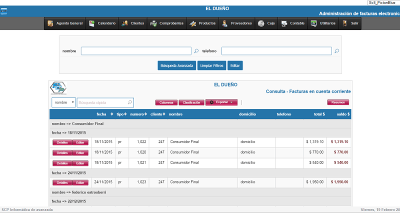Click the Clientes people icon

[x=124, y=23]
